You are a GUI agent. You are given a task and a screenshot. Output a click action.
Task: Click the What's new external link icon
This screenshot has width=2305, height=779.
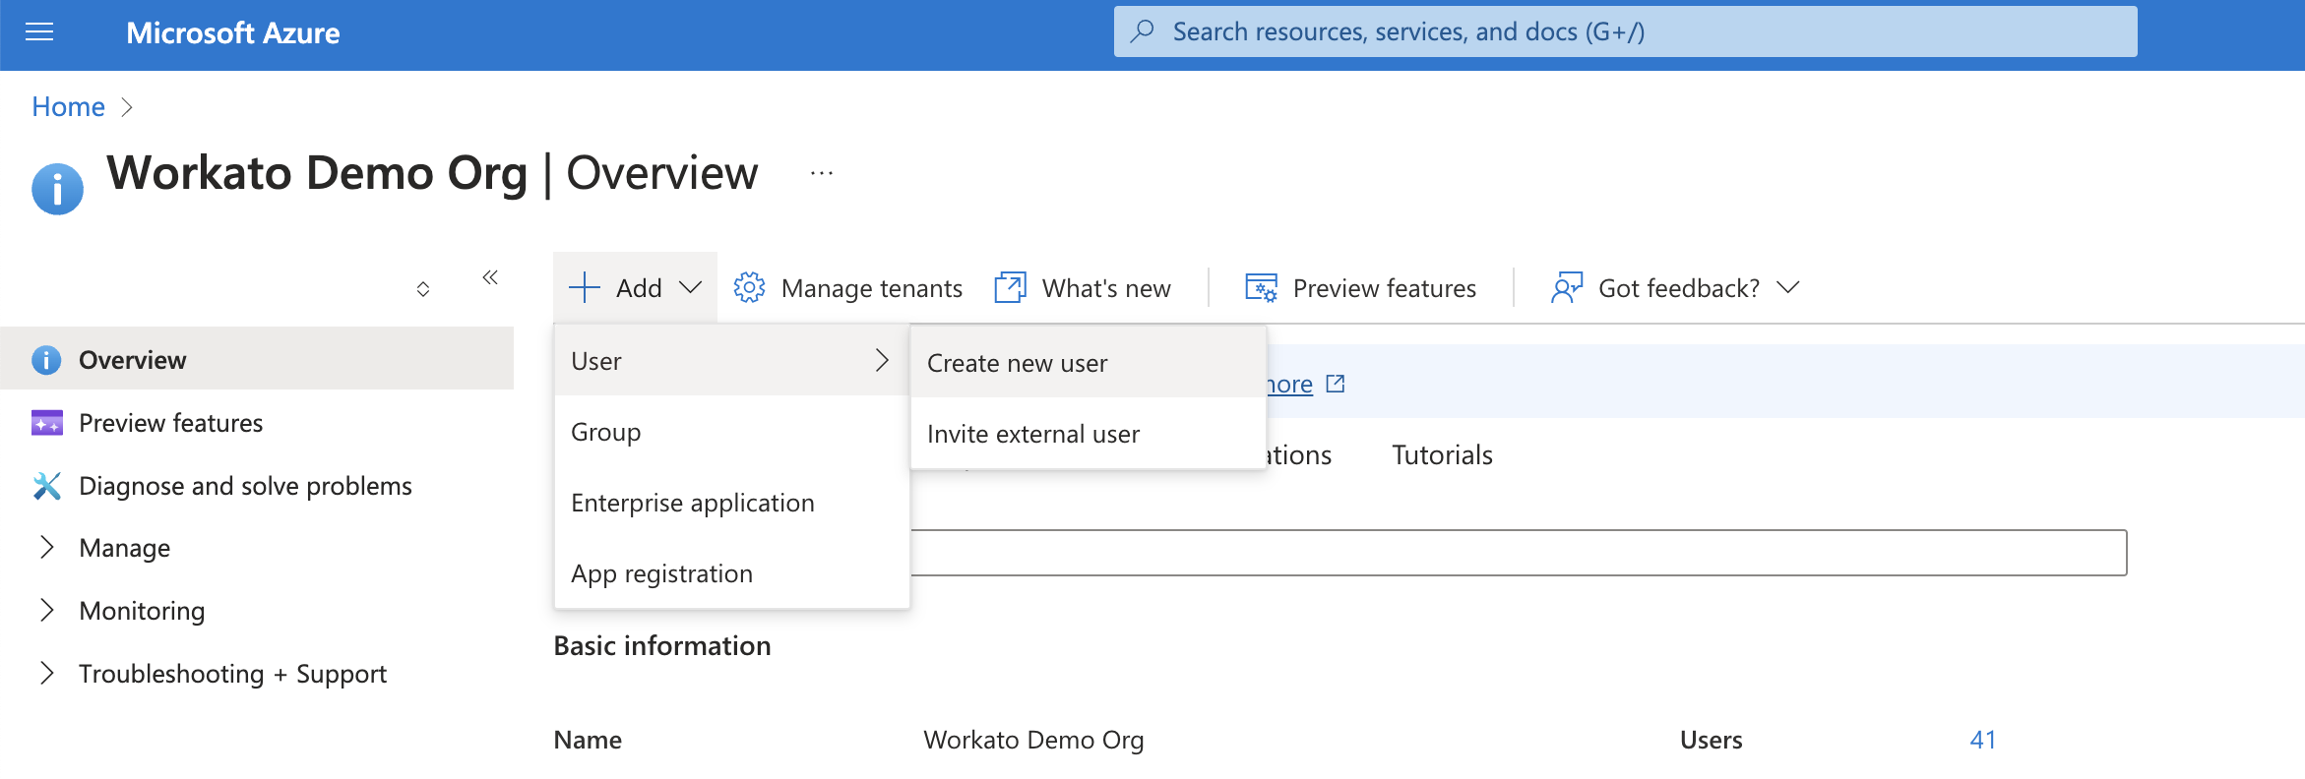(1010, 288)
